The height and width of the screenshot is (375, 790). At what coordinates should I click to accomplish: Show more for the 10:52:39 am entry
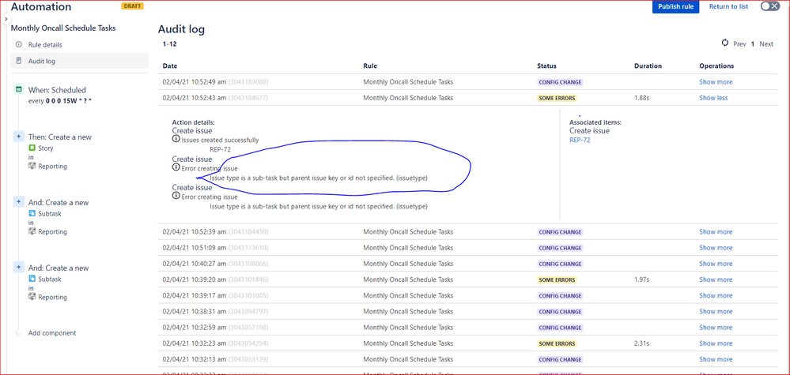(x=716, y=232)
